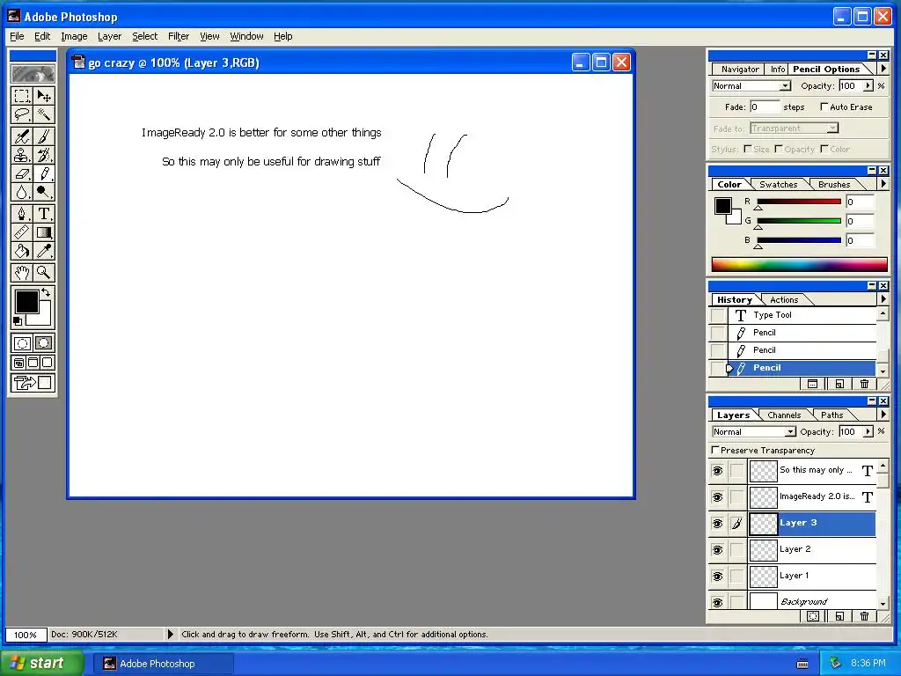Select the Magic Wand tool

(x=44, y=114)
